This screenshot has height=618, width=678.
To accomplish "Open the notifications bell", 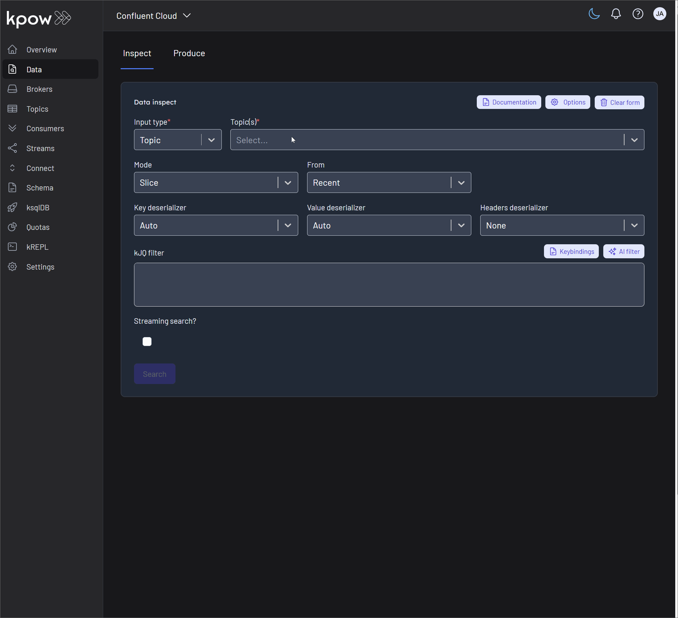I will 616,14.
